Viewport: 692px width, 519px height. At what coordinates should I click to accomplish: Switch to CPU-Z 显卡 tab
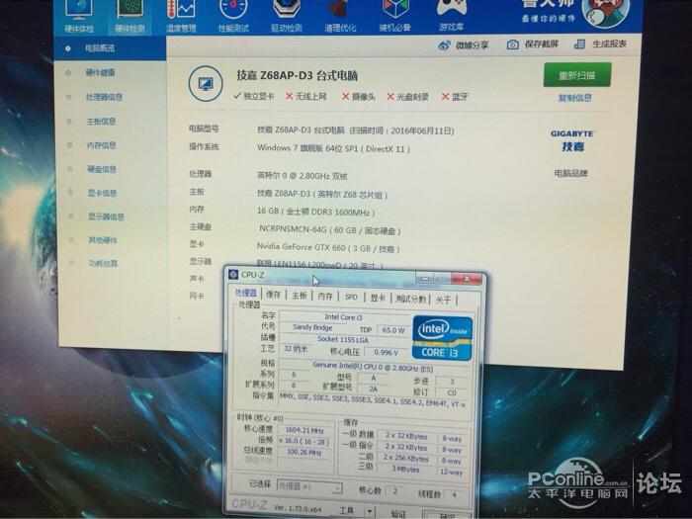[x=378, y=298]
